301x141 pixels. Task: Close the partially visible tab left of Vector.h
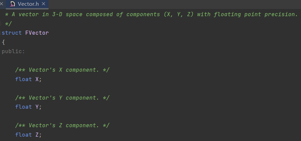pos(1,4)
